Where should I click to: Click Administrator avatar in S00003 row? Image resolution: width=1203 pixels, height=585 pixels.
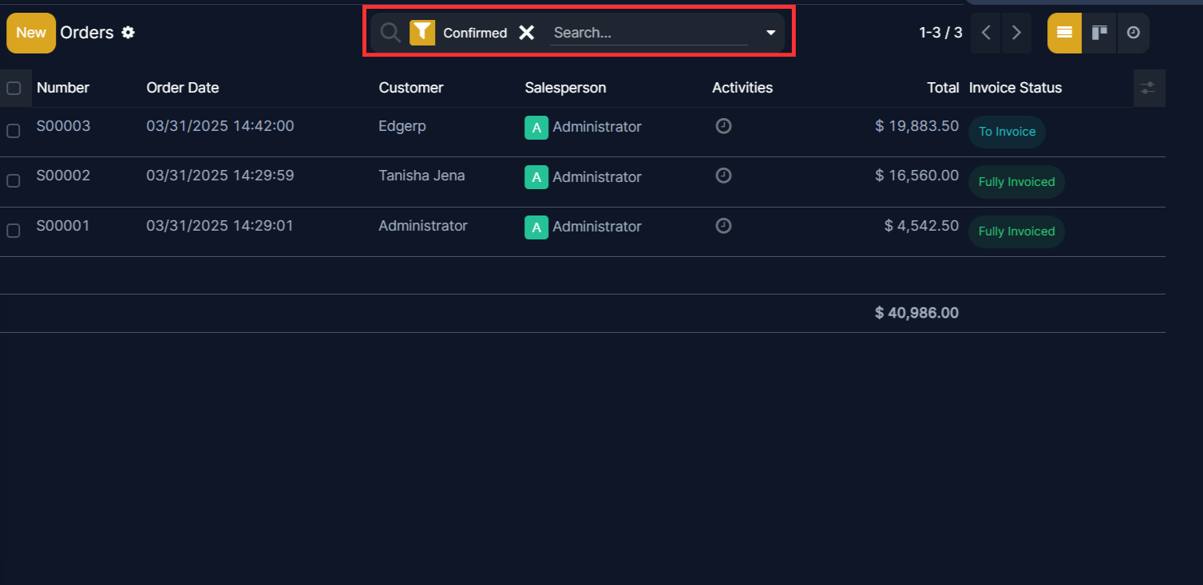(536, 128)
